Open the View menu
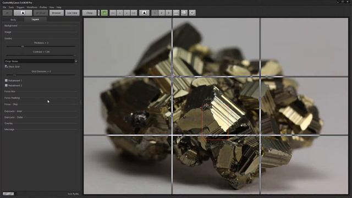This screenshot has height=198, width=352. pyautogui.click(x=52, y=7)
